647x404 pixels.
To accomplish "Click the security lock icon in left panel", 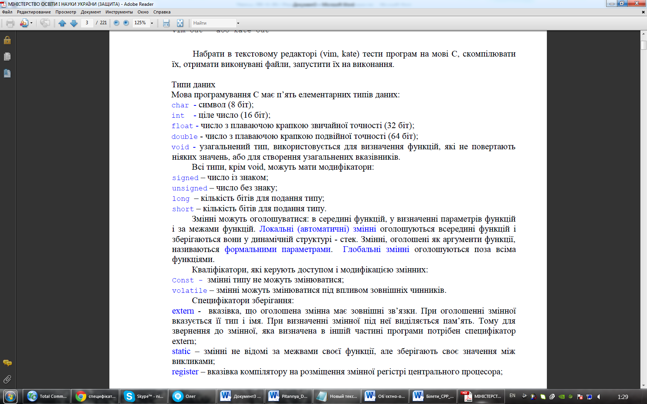I will pyautogui.click(x=7, y=40).
